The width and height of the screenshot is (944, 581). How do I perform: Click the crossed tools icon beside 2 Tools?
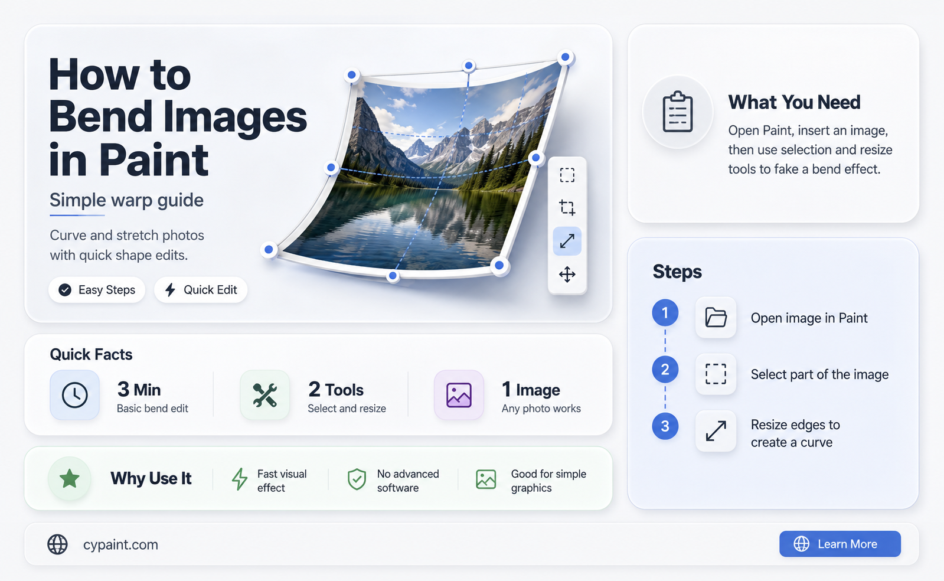(265, 395)
